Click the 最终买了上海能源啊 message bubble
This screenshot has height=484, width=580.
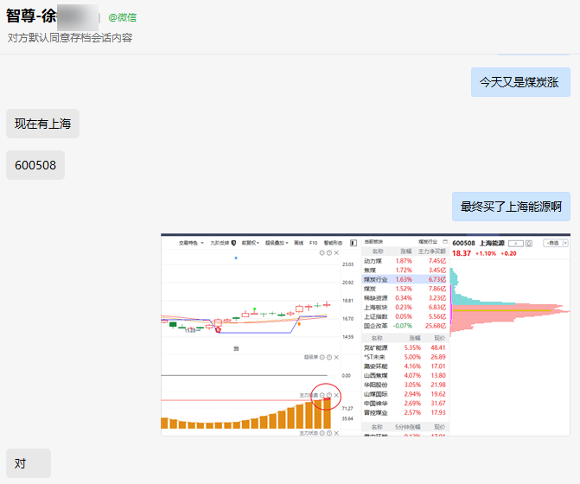[511, 207]
